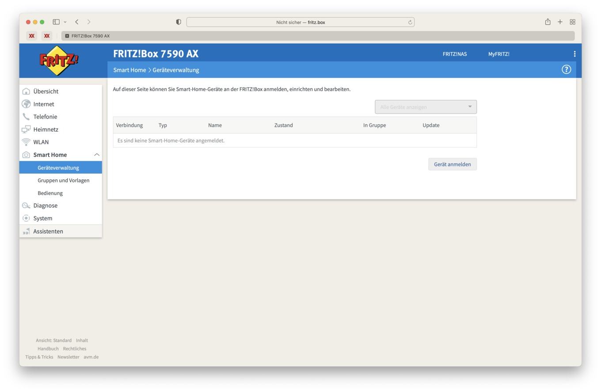This screenshot has height=392, width=601.
Task: Click the Übersicht house icon
Action: 26,91
